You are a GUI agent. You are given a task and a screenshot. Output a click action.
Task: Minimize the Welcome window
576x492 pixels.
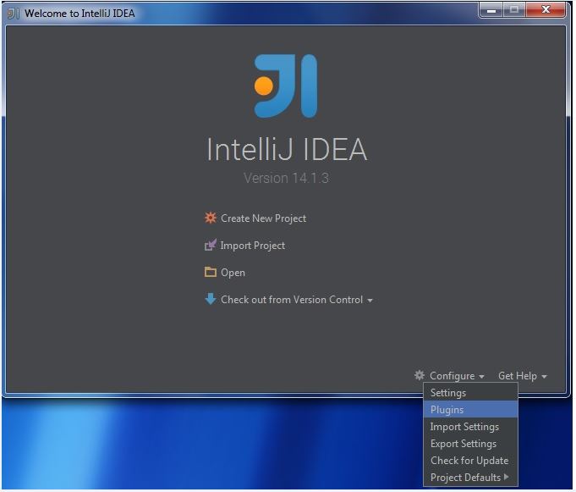click(491, 10)
